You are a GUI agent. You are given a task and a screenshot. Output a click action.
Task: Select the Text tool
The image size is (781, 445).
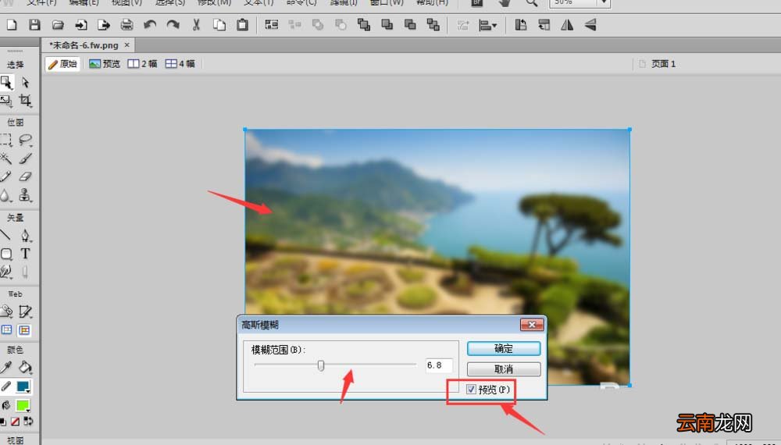click(x=25, y=254)
